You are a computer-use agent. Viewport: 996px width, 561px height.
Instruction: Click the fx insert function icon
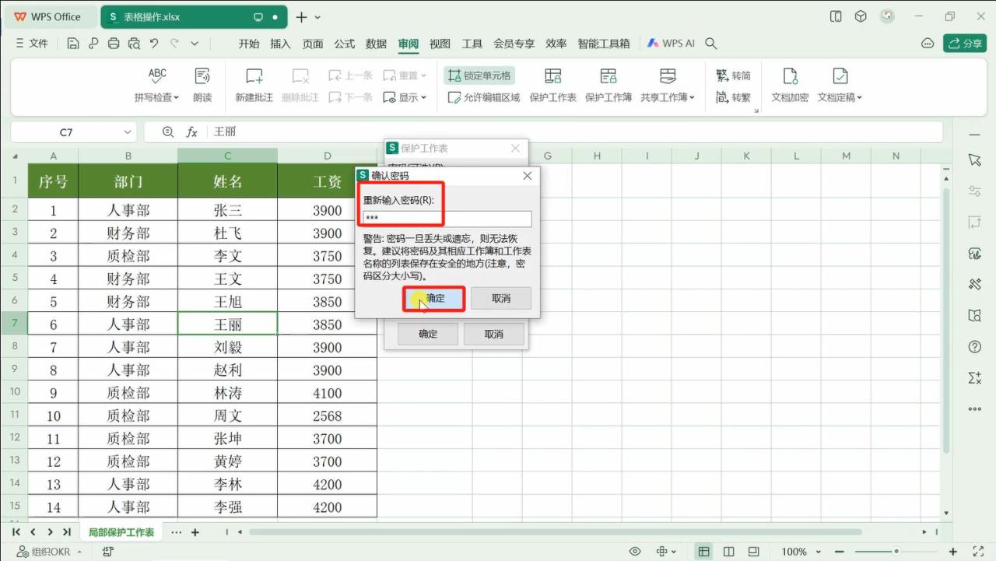pyautogui.click(x=191, y=132)
